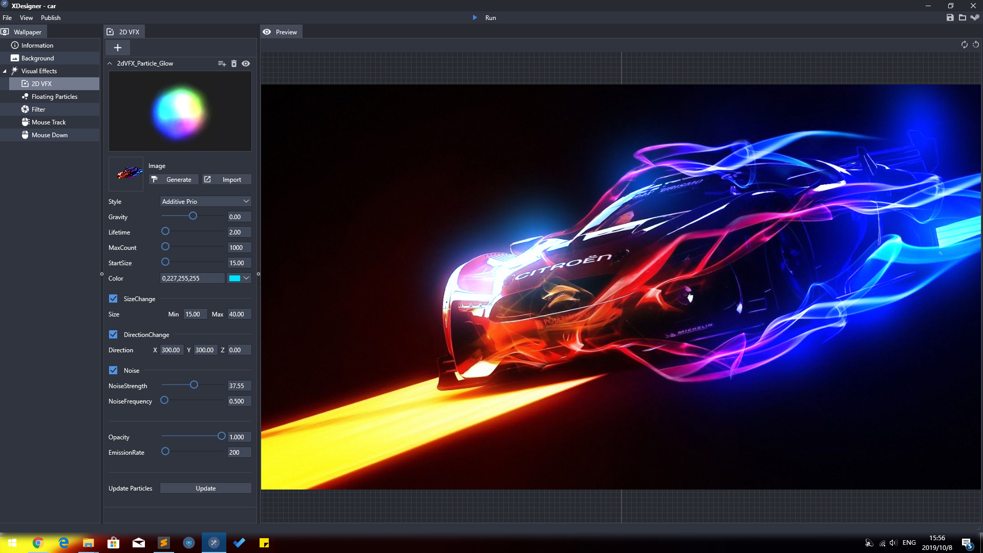Open the Style dropdown showing Additive Prio
The height and width of the screenshot is (553, 983).
pos(205,202)
